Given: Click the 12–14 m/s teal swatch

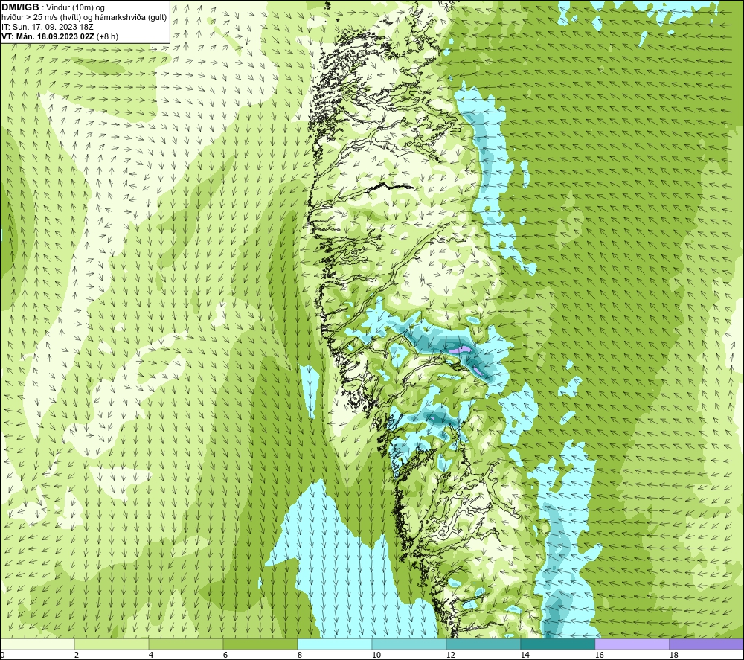Looking at the screenshot, I should point(484,644).
